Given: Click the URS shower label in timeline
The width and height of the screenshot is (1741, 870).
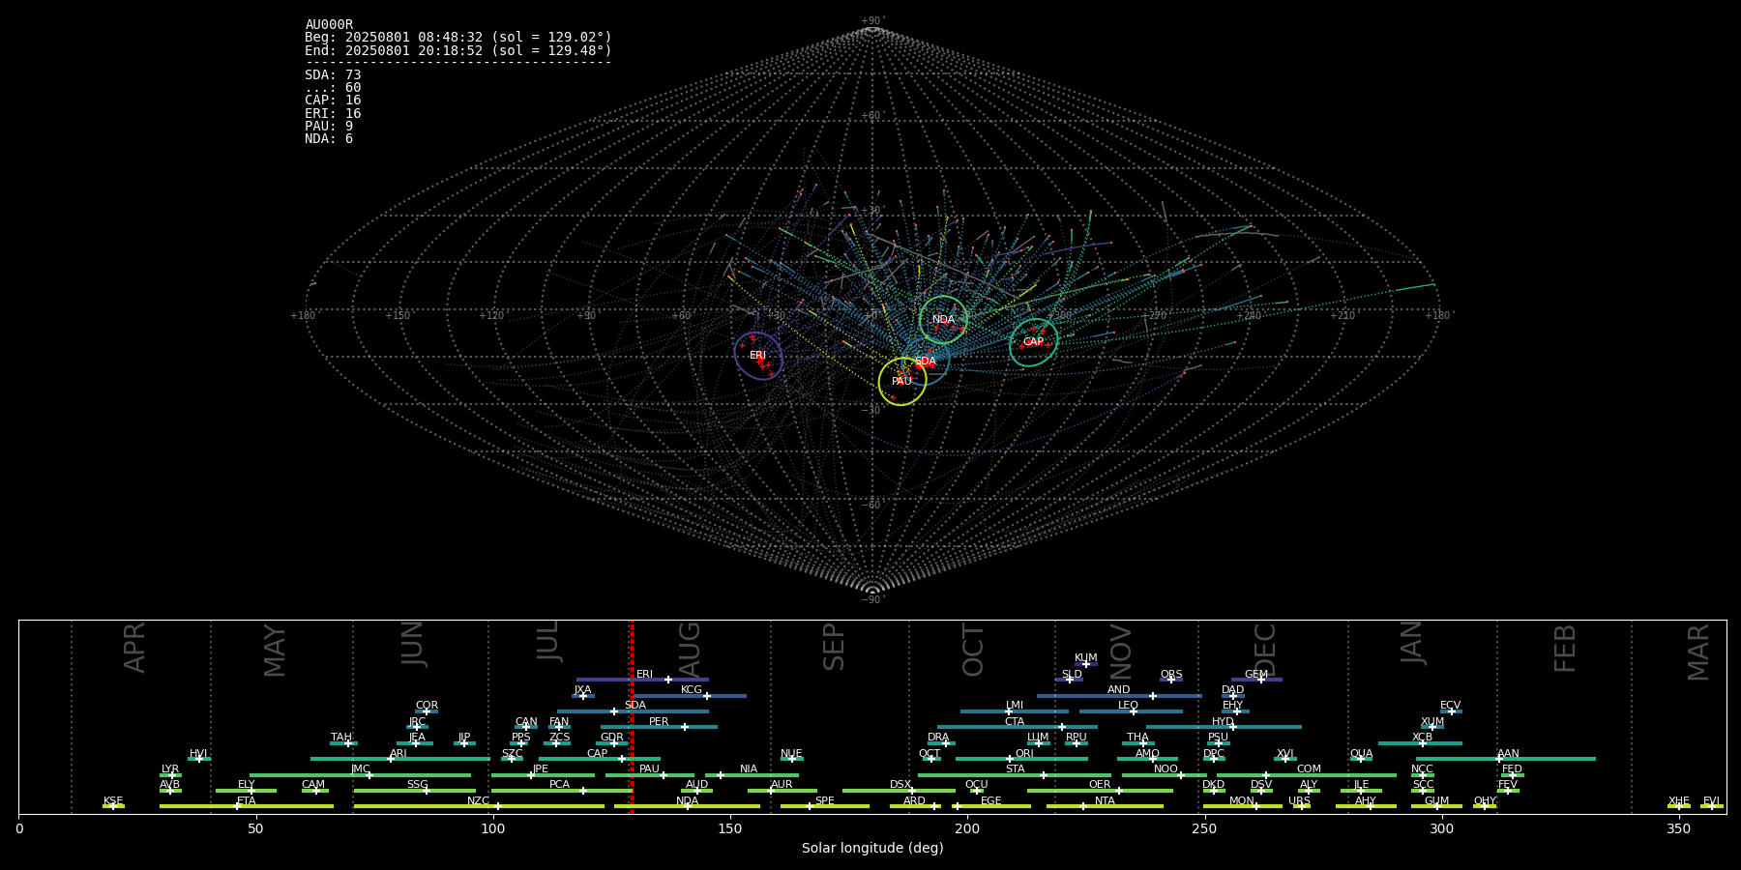Looking at the screenshot, I should click(x=1299, y=801).
